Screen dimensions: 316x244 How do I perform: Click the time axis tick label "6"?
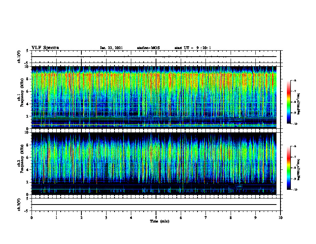point(181,218)
